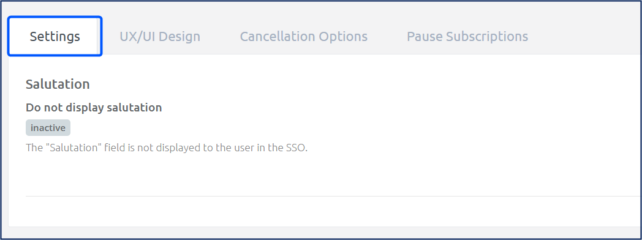The image size is (642, 240).
Task: Click the word "Design" in the second tab
Action: (179, 36)
